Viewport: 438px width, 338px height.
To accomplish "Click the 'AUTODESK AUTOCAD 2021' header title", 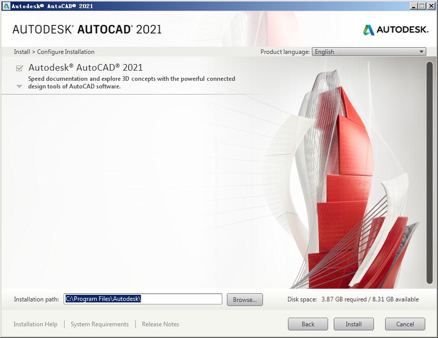I will pyautogui.click(x=87, y=29).
